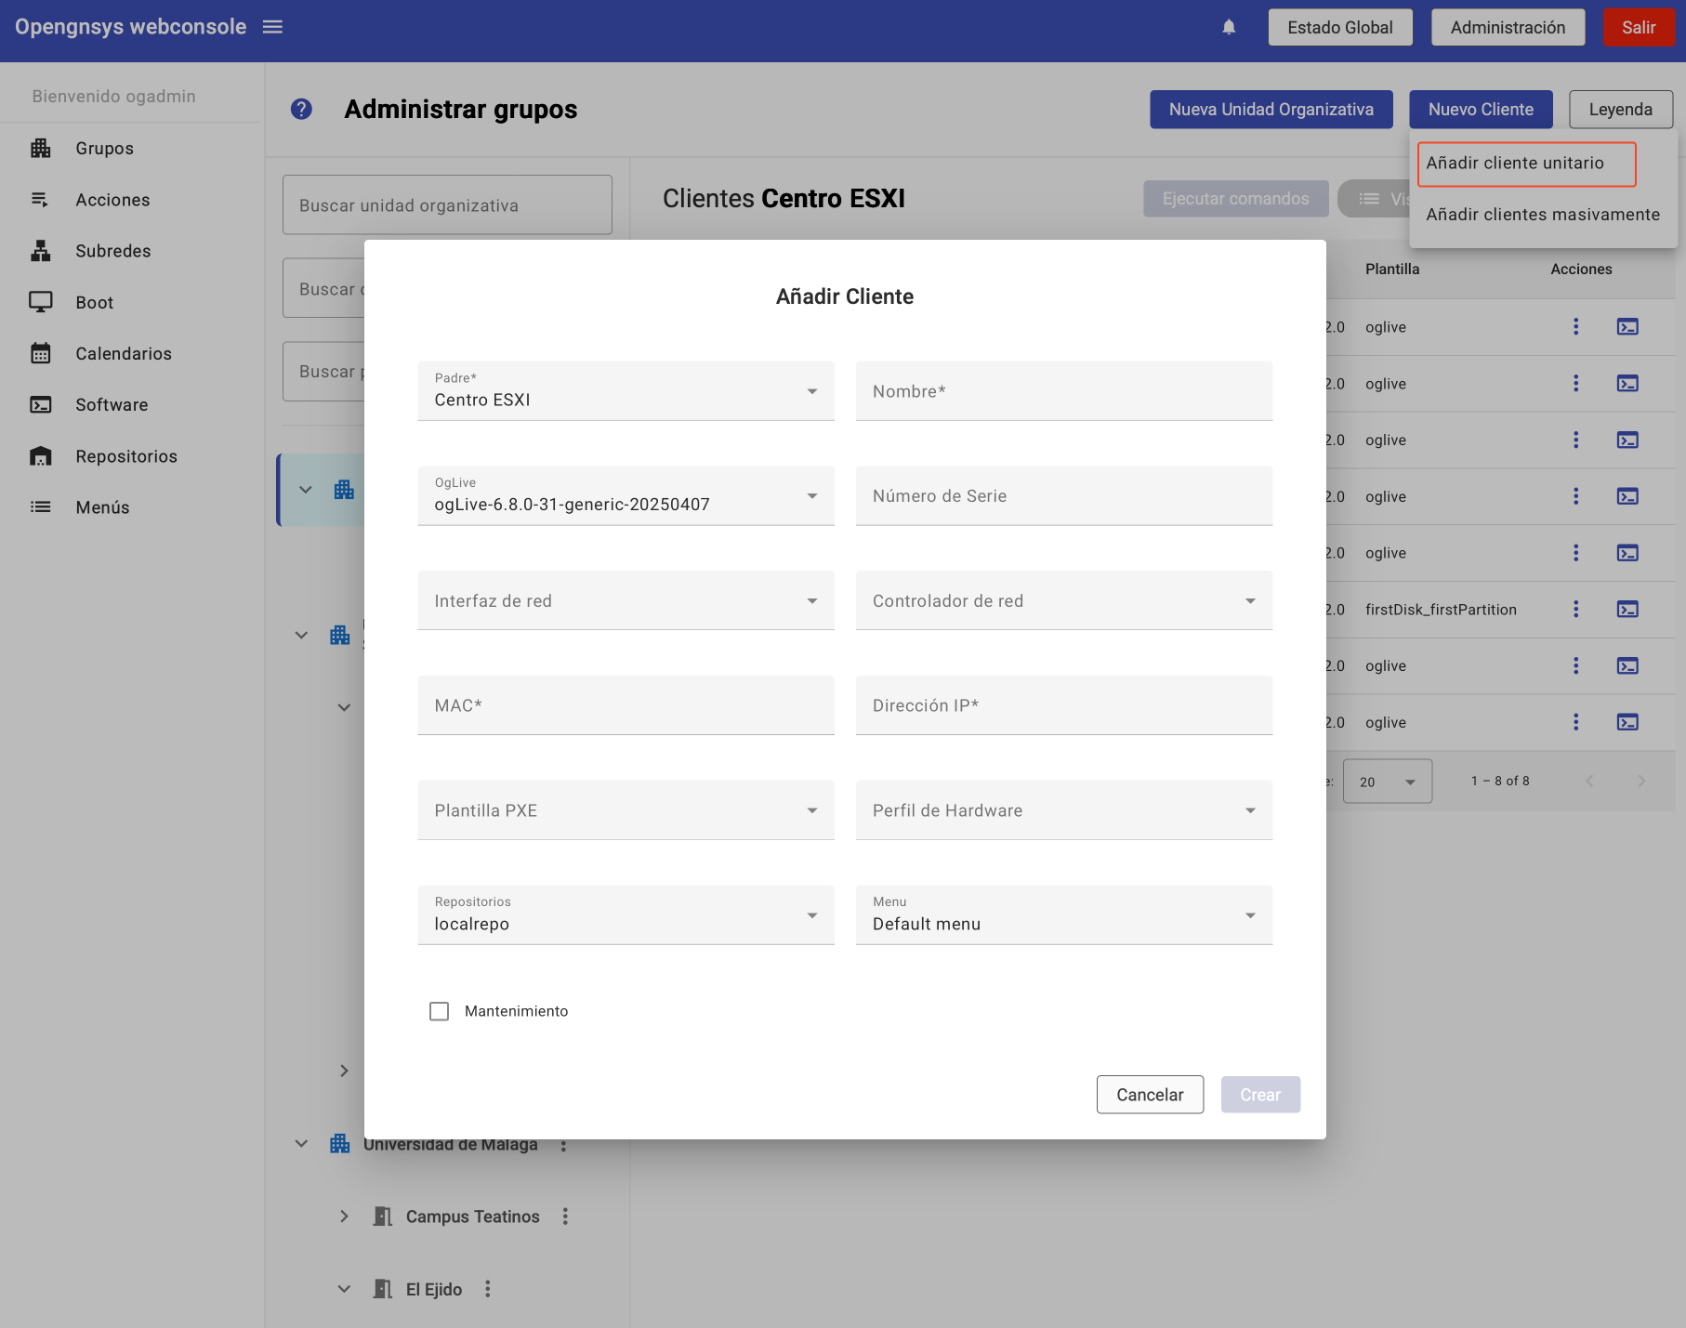
Task: Open the Subredes network icon
Action: (41, 251)
